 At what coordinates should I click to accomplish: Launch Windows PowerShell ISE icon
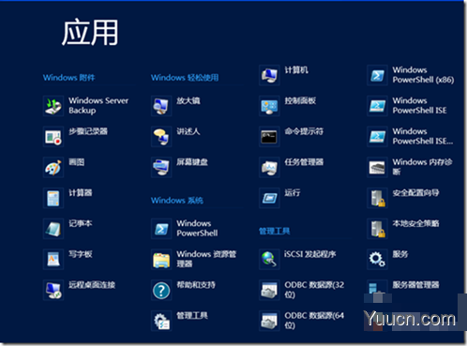(x=377, y=106)
